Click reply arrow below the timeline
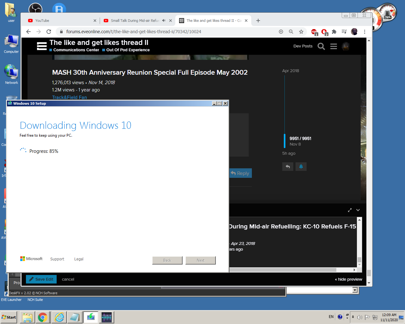Screen dimensions: 405x324 click(288, 166)
